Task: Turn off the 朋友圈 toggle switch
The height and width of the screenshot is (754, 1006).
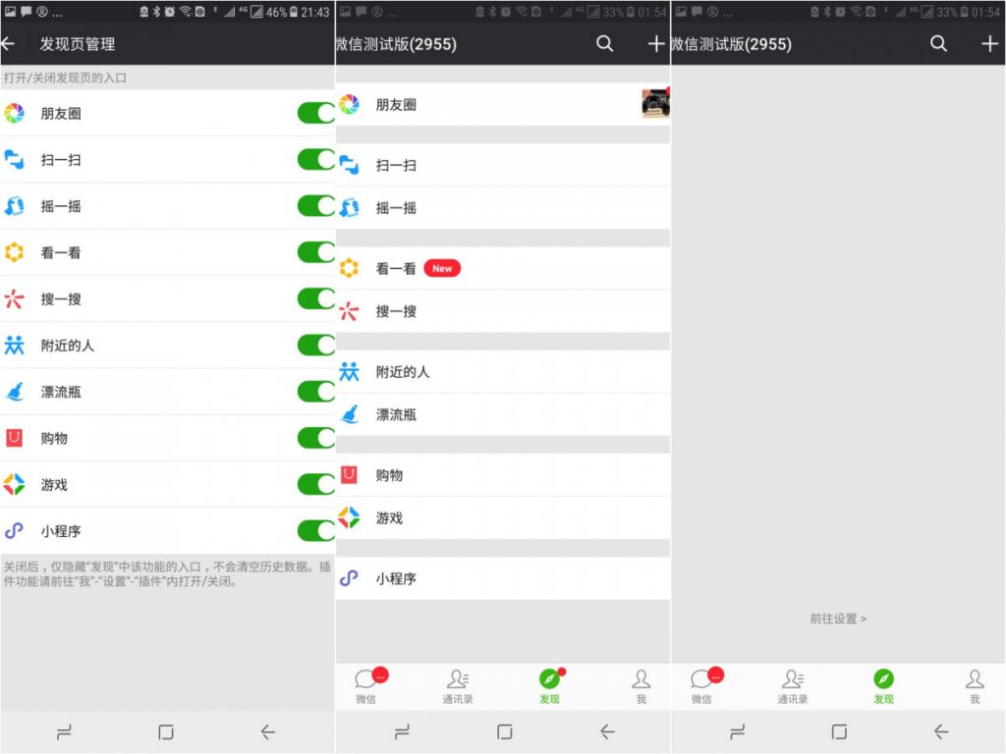Action: pos(316,113)
